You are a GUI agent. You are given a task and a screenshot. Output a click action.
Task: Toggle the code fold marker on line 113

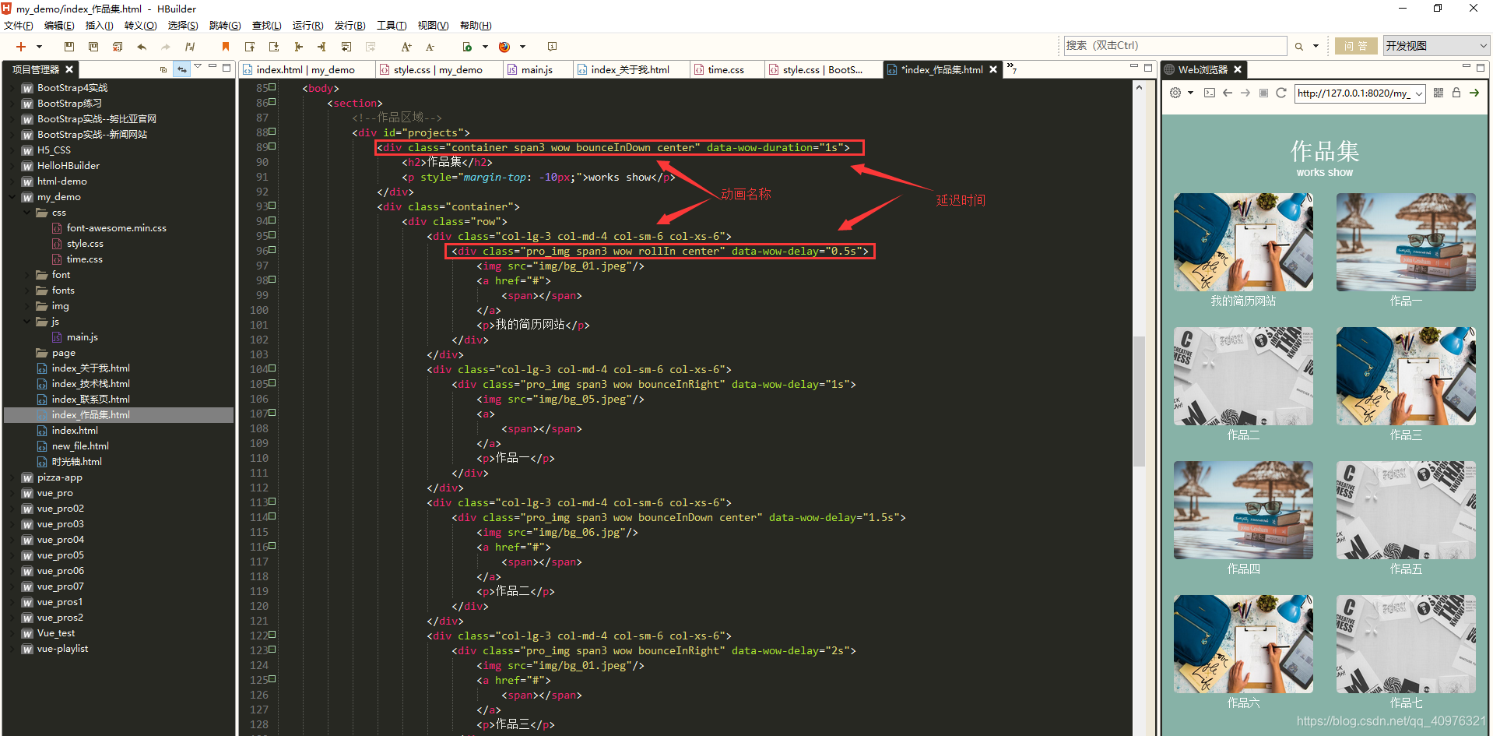click(x=272, y=502)
